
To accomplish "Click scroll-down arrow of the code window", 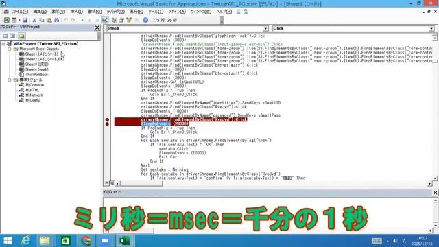I will (435, 178).
